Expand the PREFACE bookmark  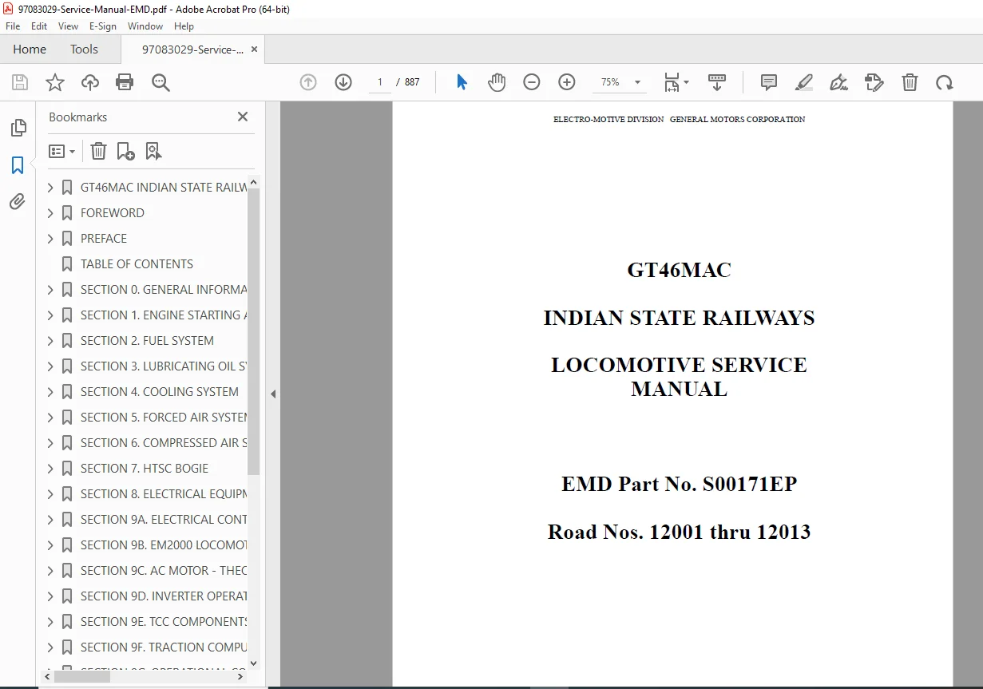(50, 239)
